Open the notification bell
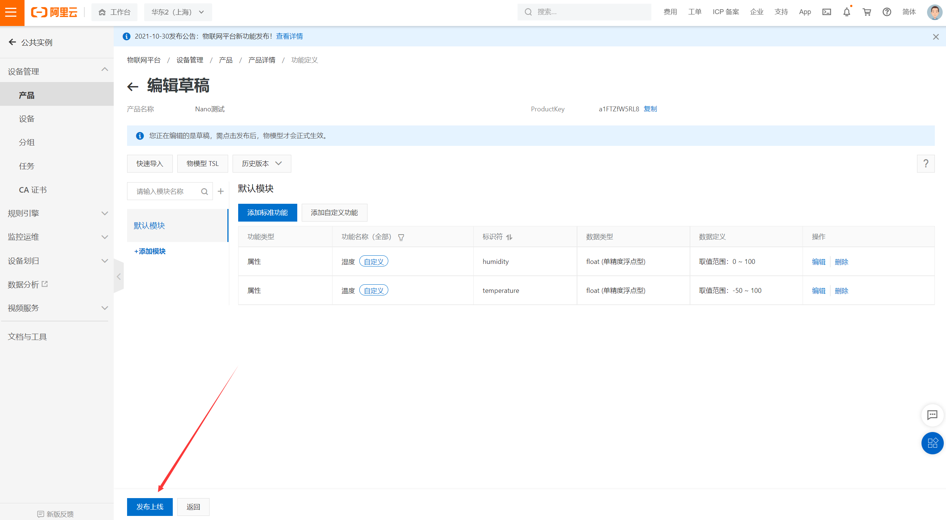946x520 pixels. click(x=846, y=12)
